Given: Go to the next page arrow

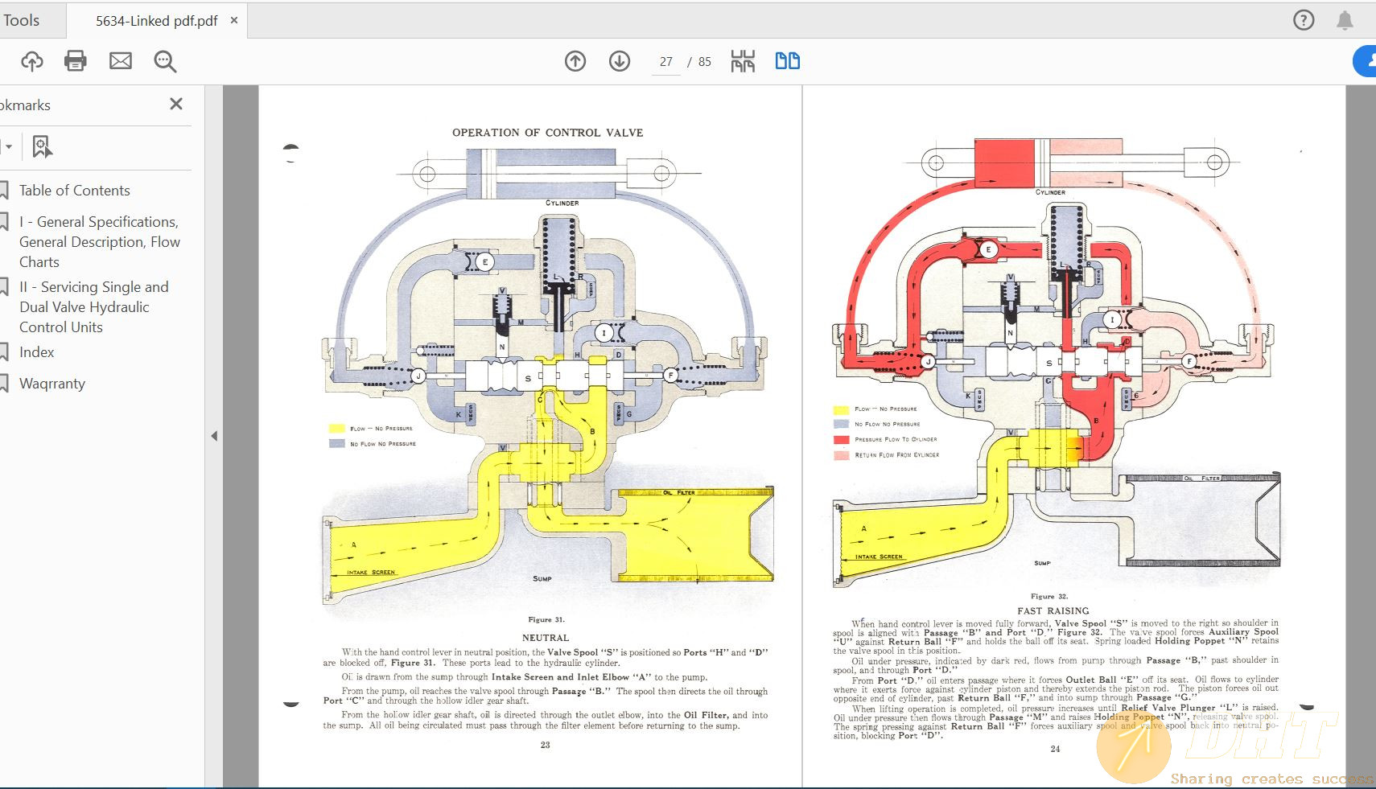Looking at the screenshot, I should tap(620, 61).
